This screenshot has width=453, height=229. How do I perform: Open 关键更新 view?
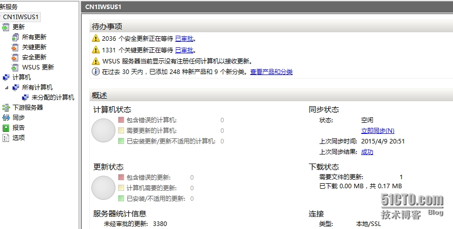click(x=34, y=47)
